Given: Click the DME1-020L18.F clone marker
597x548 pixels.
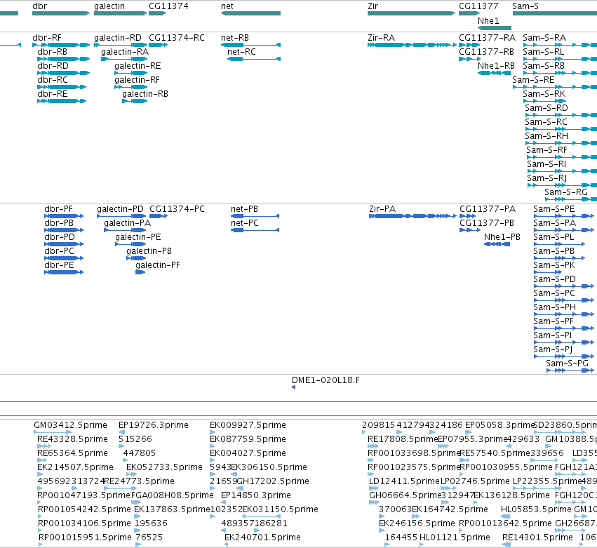Looking at the screenshot, I should pyautogui.click(x=293, y=387).
